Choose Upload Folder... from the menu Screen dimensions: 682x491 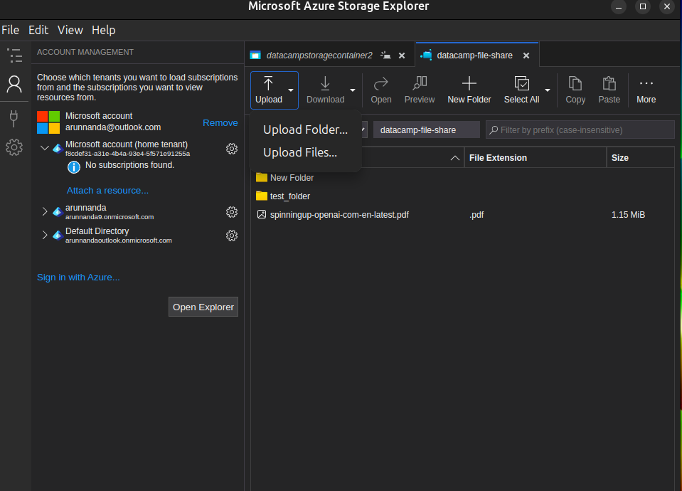pos(305,130)
